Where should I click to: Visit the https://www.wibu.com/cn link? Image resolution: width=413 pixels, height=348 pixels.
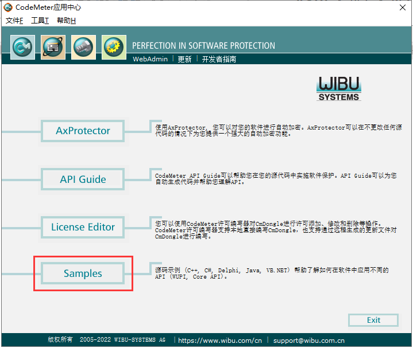pyautogui.click(x=220, y=341)
